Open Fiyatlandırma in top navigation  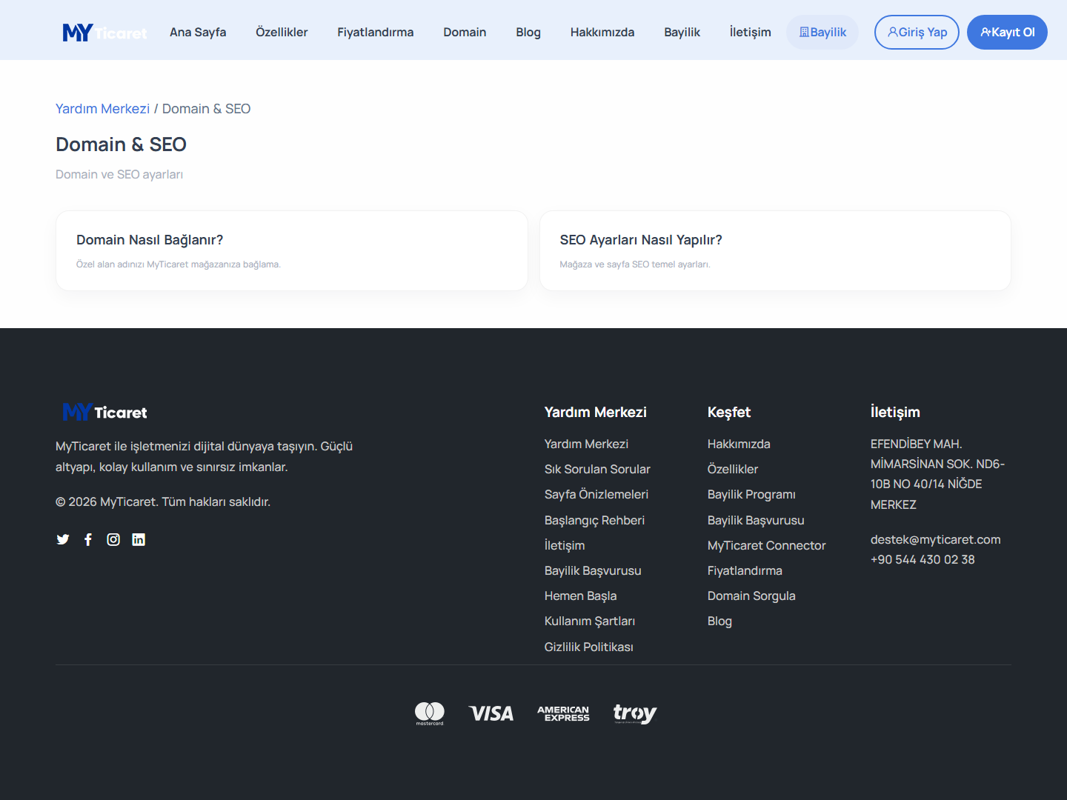pos(376,33)
